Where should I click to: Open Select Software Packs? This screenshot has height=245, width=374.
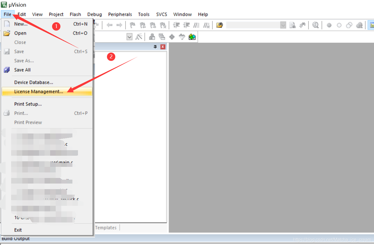click(x=182, y=37)
